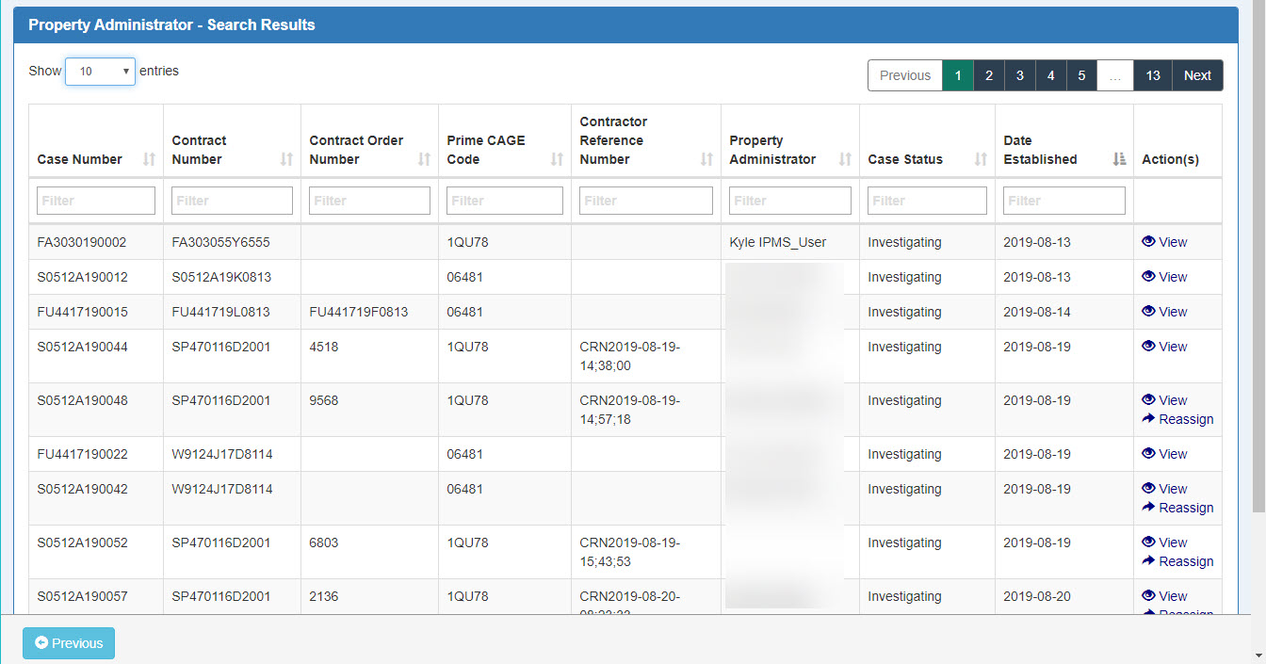The height and width of the screenshot is (664, 1266).
Task: Jump to page 13 of results
Action: point(1152,75)
